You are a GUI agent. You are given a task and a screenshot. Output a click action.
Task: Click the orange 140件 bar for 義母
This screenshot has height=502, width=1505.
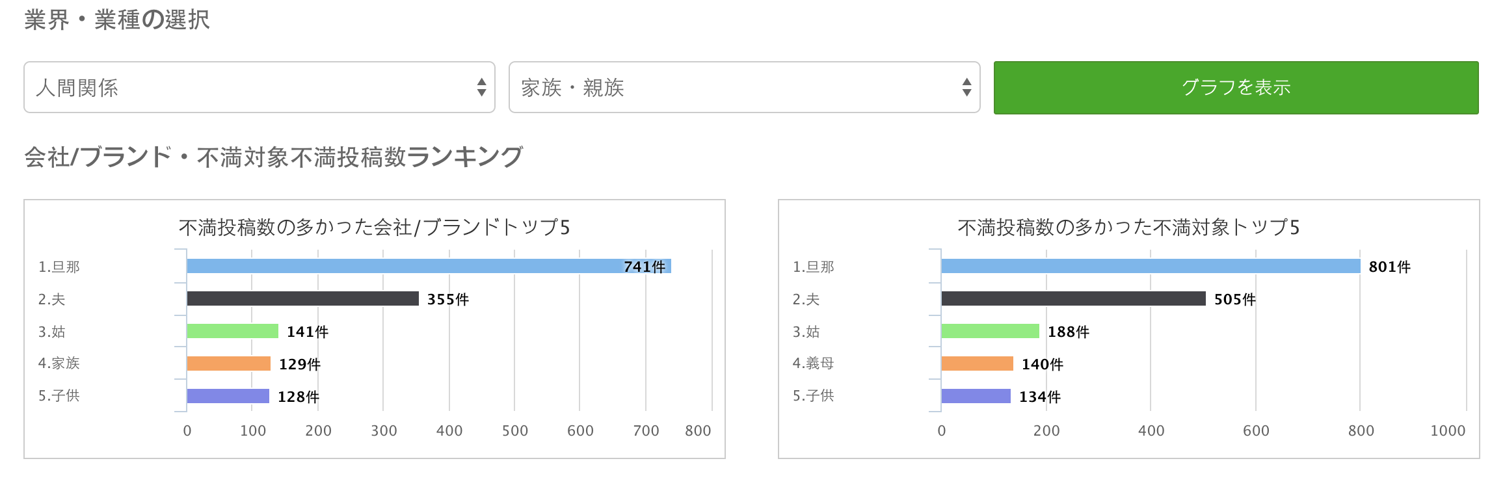point(978,363)
